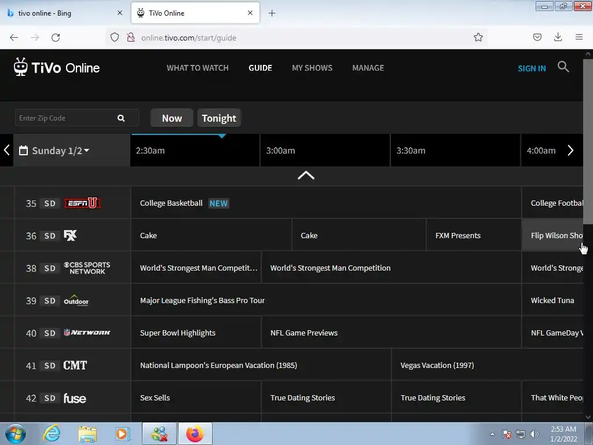Open Flip Wilson Show listing

(x=552, y=235)
